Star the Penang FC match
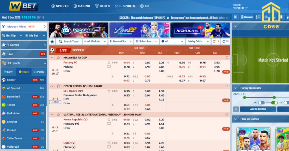Screen dimensions: 289x151 (109, 63)
